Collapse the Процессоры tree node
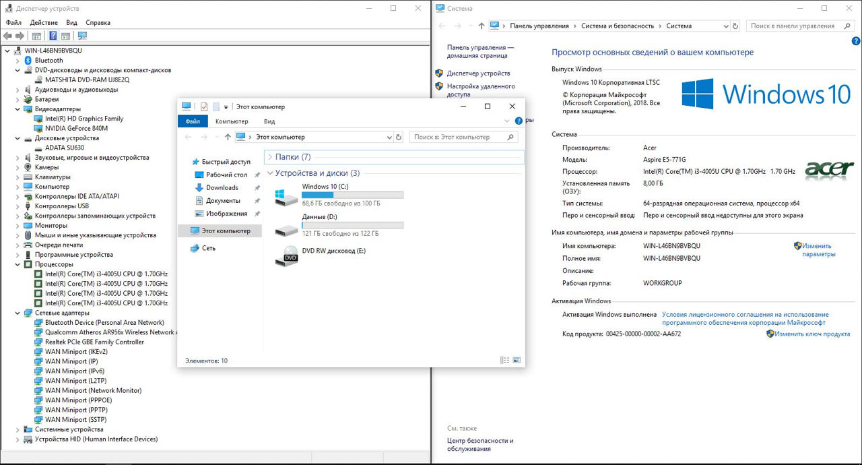Viewport: 862px width, 465px height. [x=18, y=264]
